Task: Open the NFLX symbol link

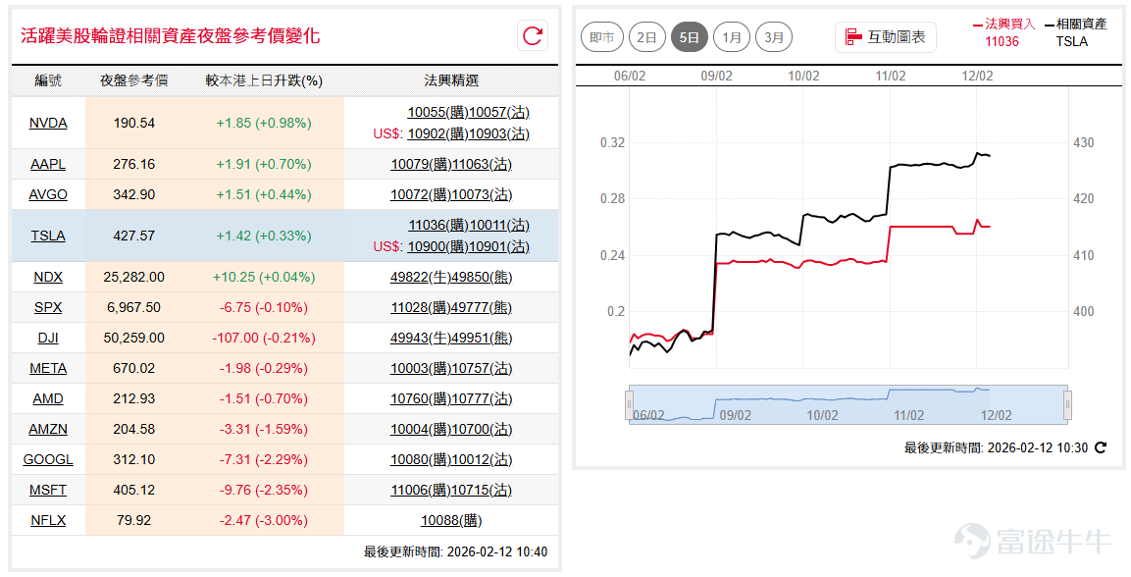Action: [48, 520]
